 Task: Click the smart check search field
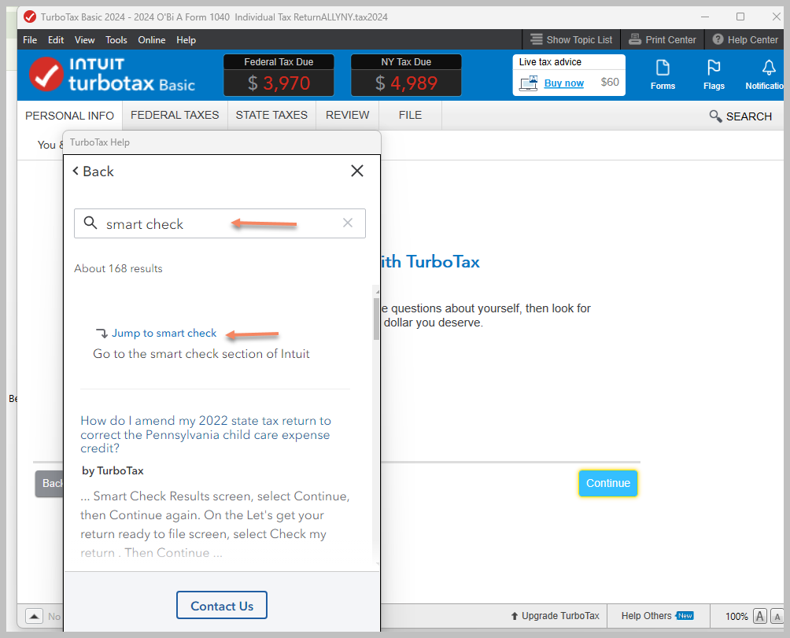[220, 223]
